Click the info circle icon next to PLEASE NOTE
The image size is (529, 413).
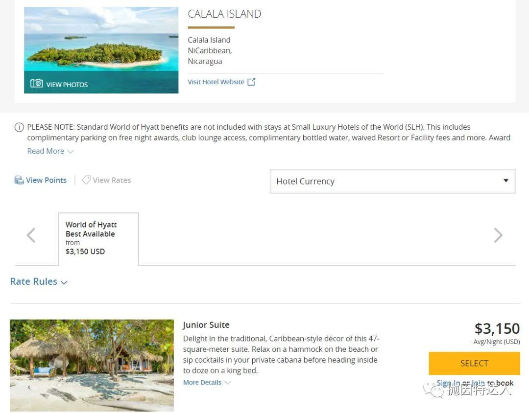point(19,127)
